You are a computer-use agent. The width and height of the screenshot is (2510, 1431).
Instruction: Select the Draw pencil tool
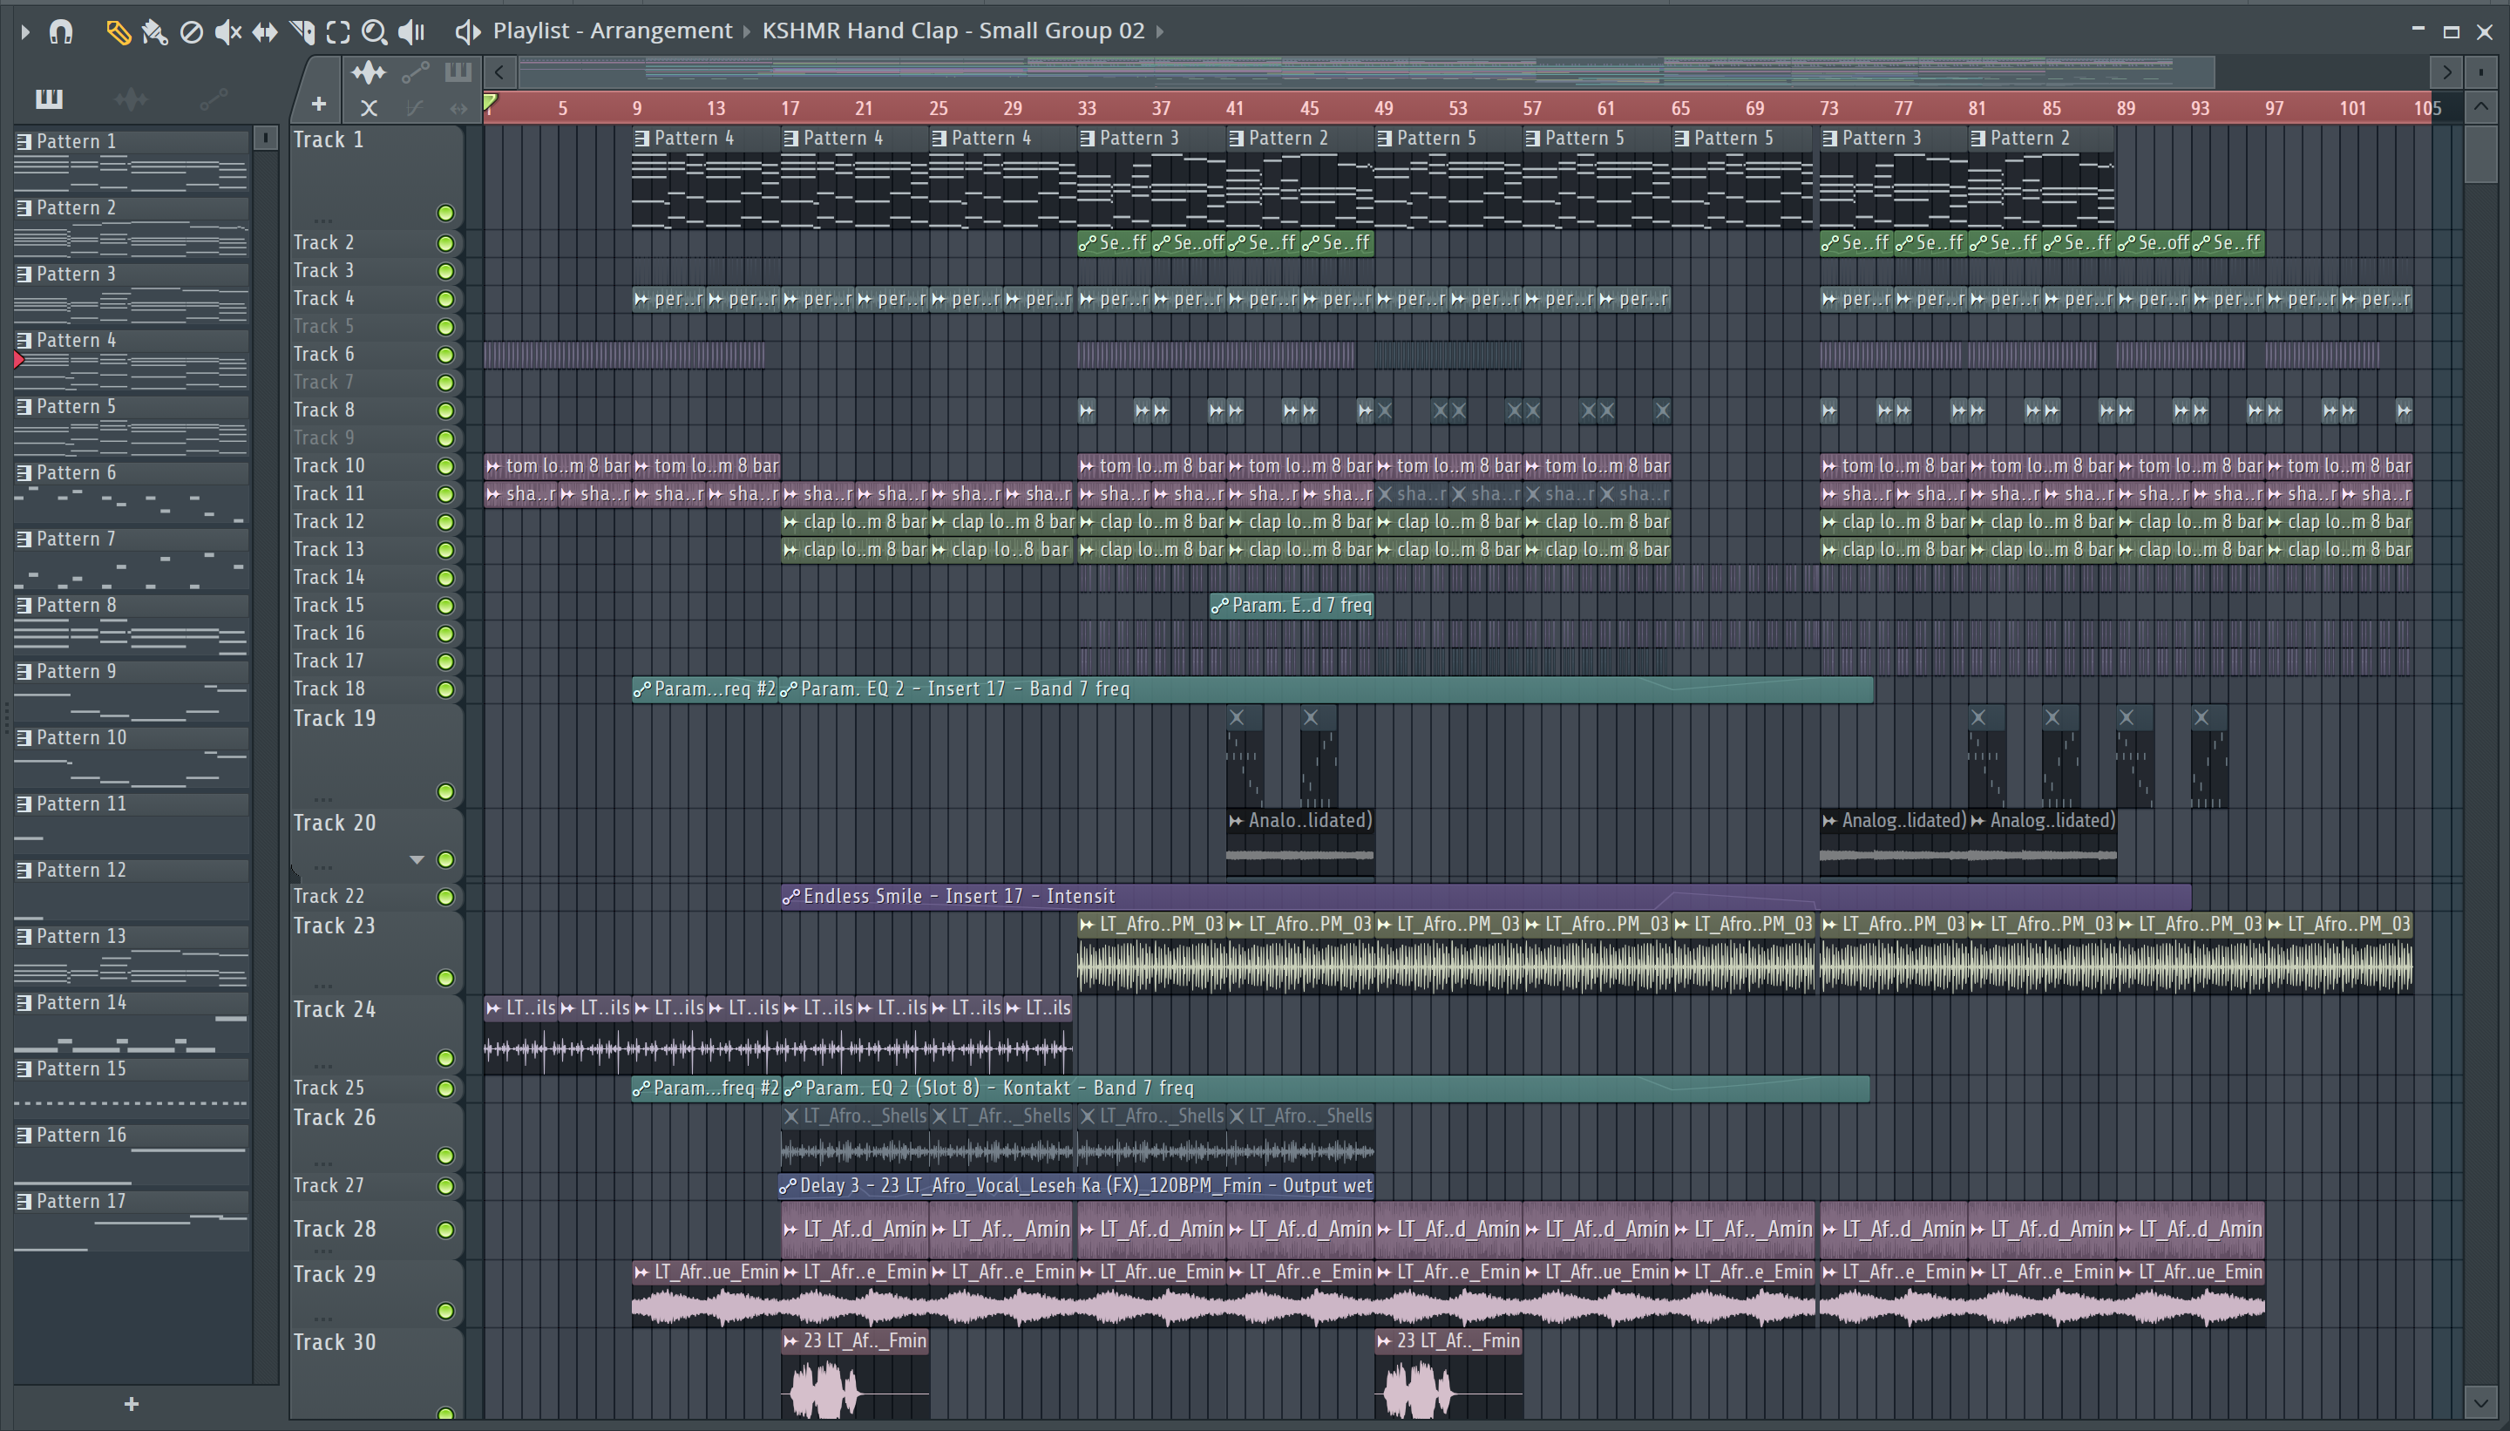[118, 32]
